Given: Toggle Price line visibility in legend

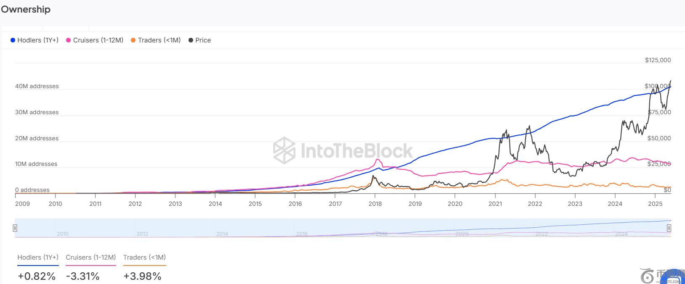Looking at the screenshot, I should (x=203, y=40).
